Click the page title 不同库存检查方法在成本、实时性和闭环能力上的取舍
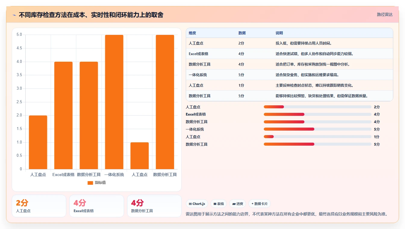This screenshot has width=405, height=229. click(91, 15)
